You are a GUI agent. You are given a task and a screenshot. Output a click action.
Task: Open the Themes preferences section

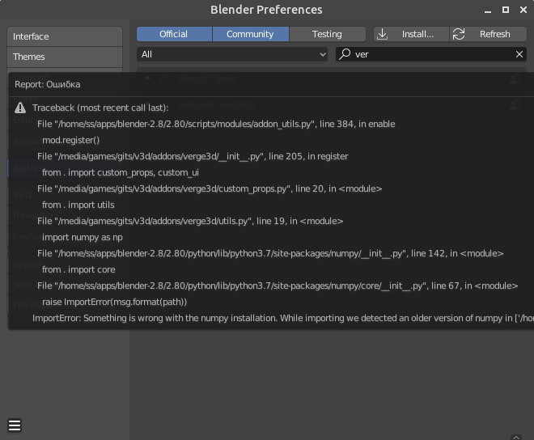coord(65,57)
